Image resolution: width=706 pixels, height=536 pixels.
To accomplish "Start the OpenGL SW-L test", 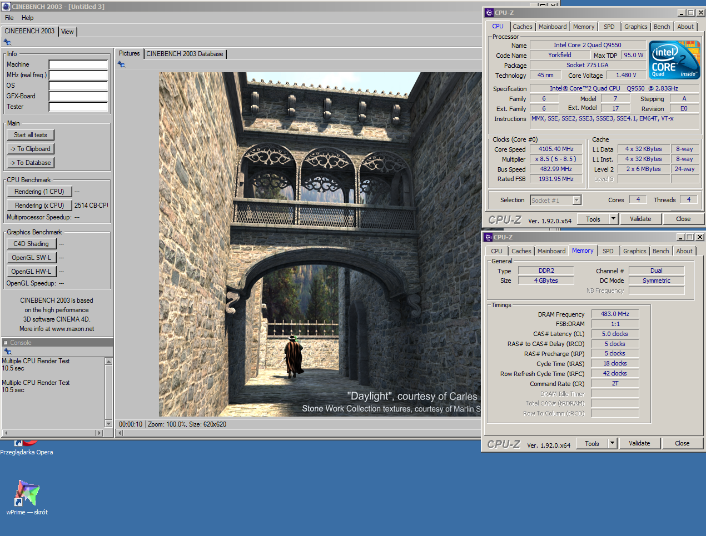I will pos(31,258).
